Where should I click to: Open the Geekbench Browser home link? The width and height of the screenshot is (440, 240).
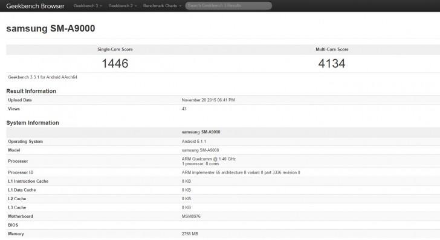click(35, 6)
